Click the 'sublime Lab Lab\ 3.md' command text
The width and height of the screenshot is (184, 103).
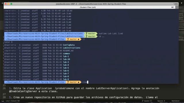coord(111,33)
